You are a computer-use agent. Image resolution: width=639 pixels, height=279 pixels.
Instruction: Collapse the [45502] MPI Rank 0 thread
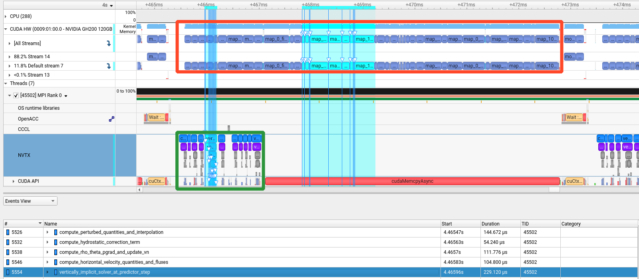point(10,95)
